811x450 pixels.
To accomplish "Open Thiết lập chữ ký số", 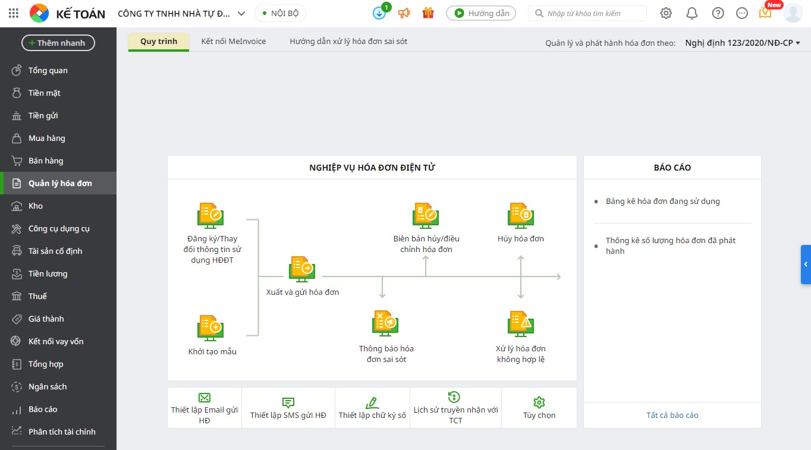I will pyautogui.click(x=372, y=408).
